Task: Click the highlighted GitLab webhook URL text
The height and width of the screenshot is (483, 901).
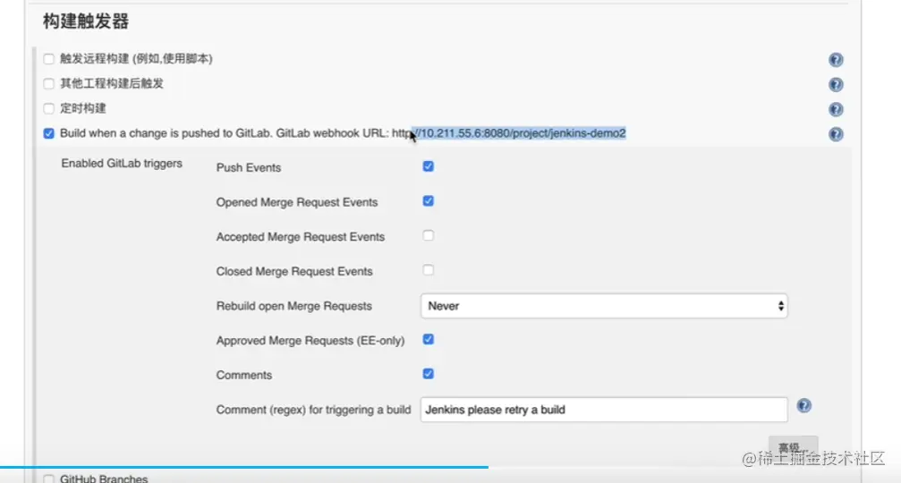Action: coord(518,133)
